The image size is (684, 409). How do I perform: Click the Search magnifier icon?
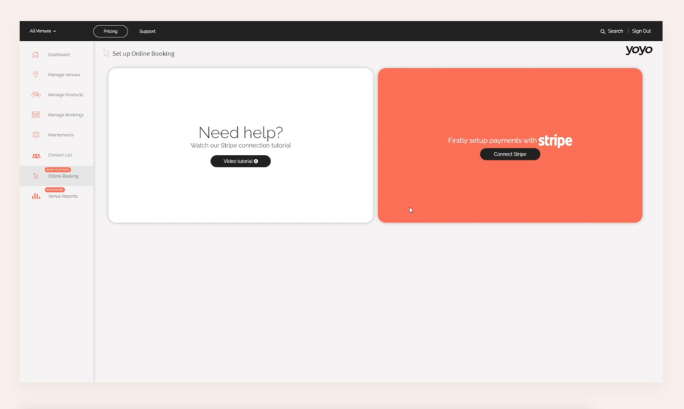tap(603, 31)
